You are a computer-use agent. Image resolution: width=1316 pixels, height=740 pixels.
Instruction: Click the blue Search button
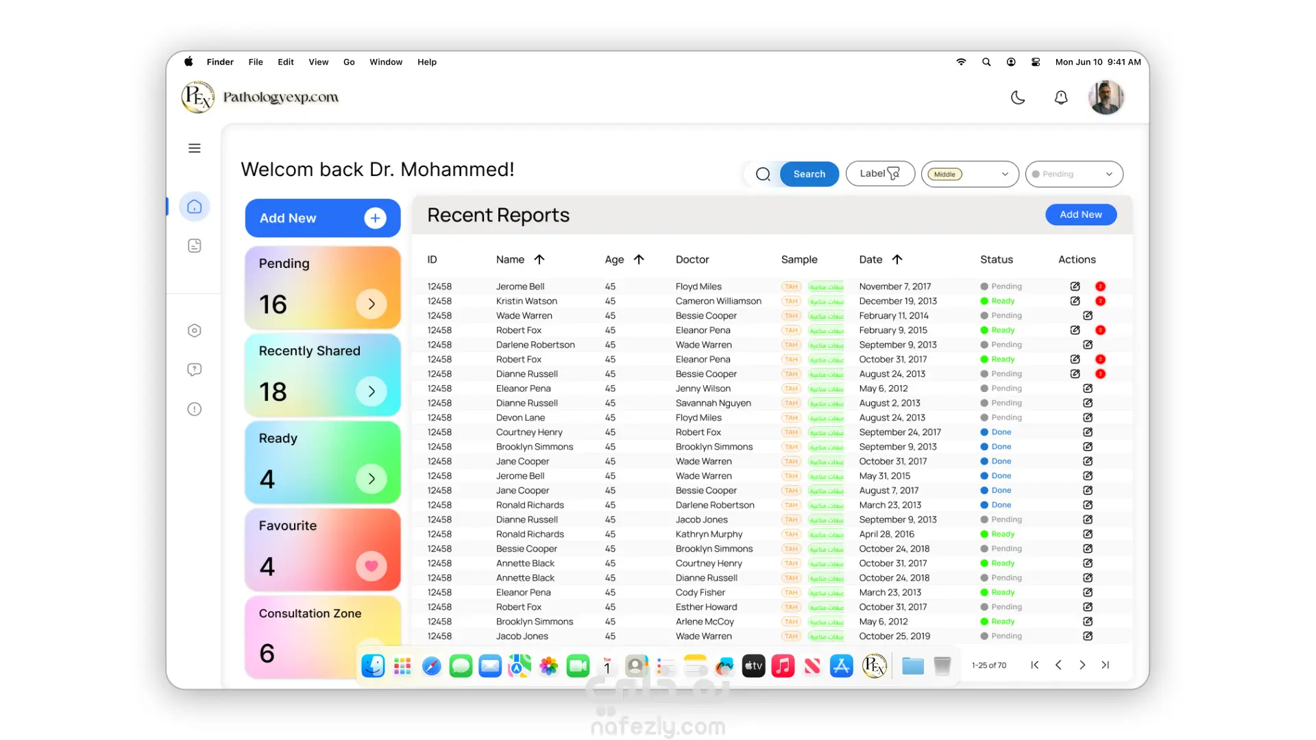[809, 174]
